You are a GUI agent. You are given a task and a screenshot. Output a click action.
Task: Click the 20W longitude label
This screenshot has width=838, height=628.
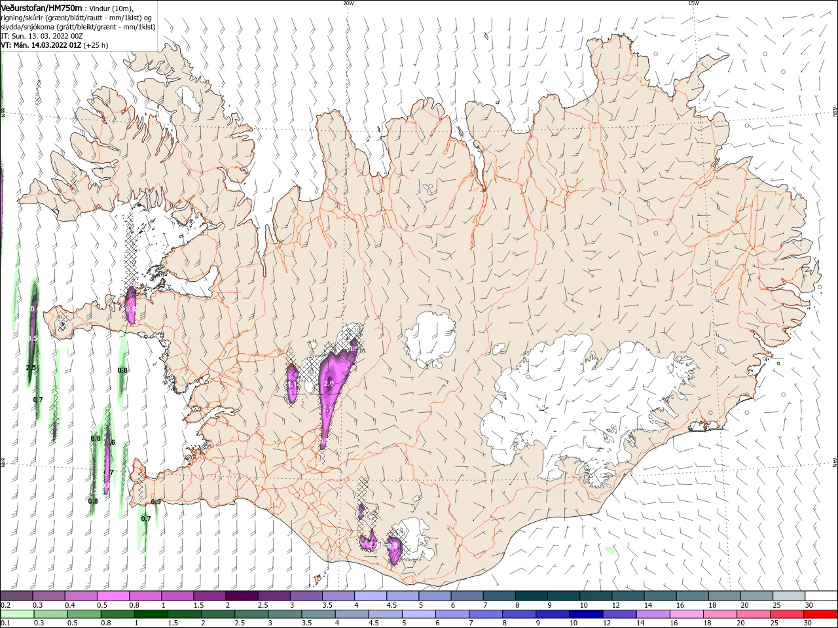coord(348,3)
